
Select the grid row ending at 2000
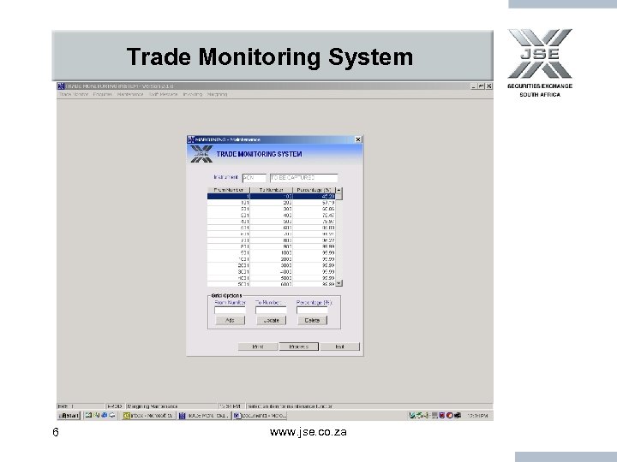click(x=272, y=259)
